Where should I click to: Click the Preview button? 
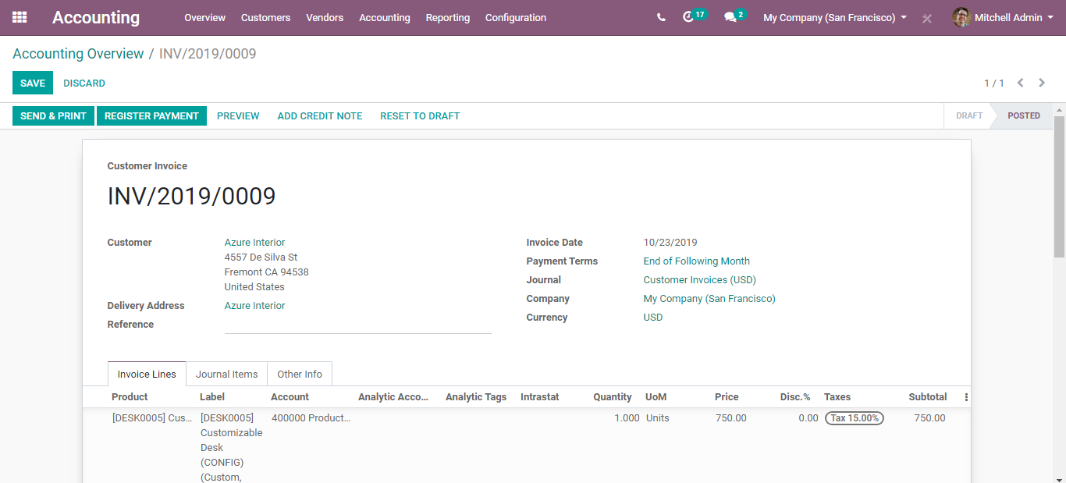(238, 115)
